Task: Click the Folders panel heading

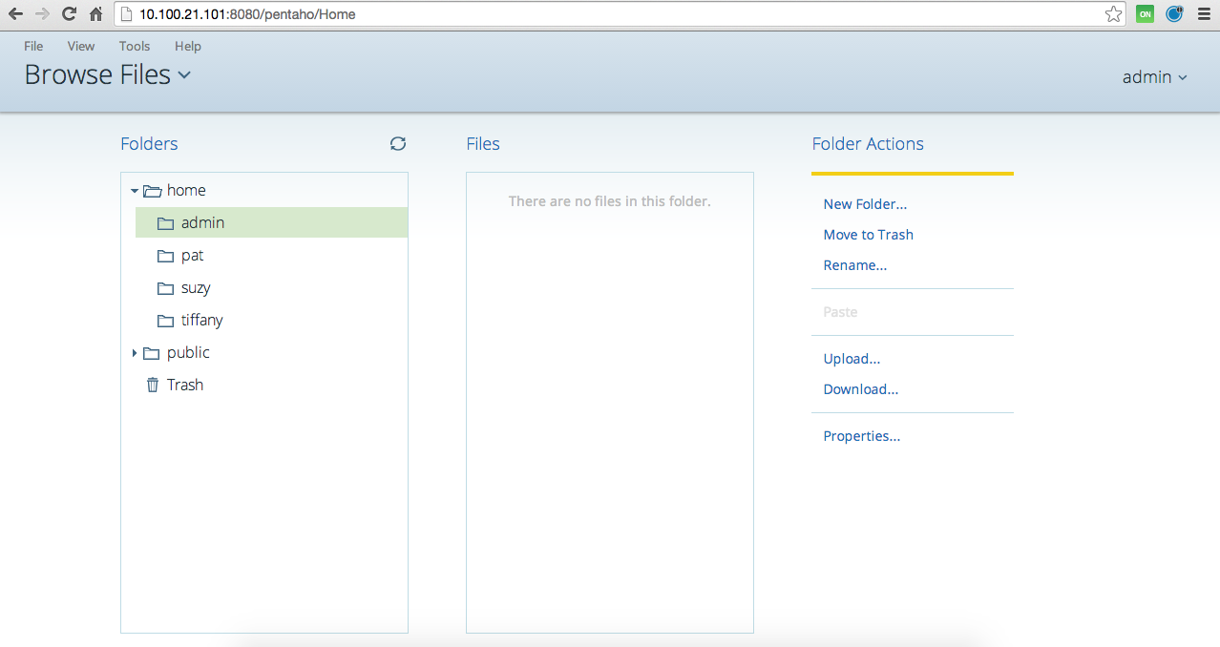Action: click(149, 144)
